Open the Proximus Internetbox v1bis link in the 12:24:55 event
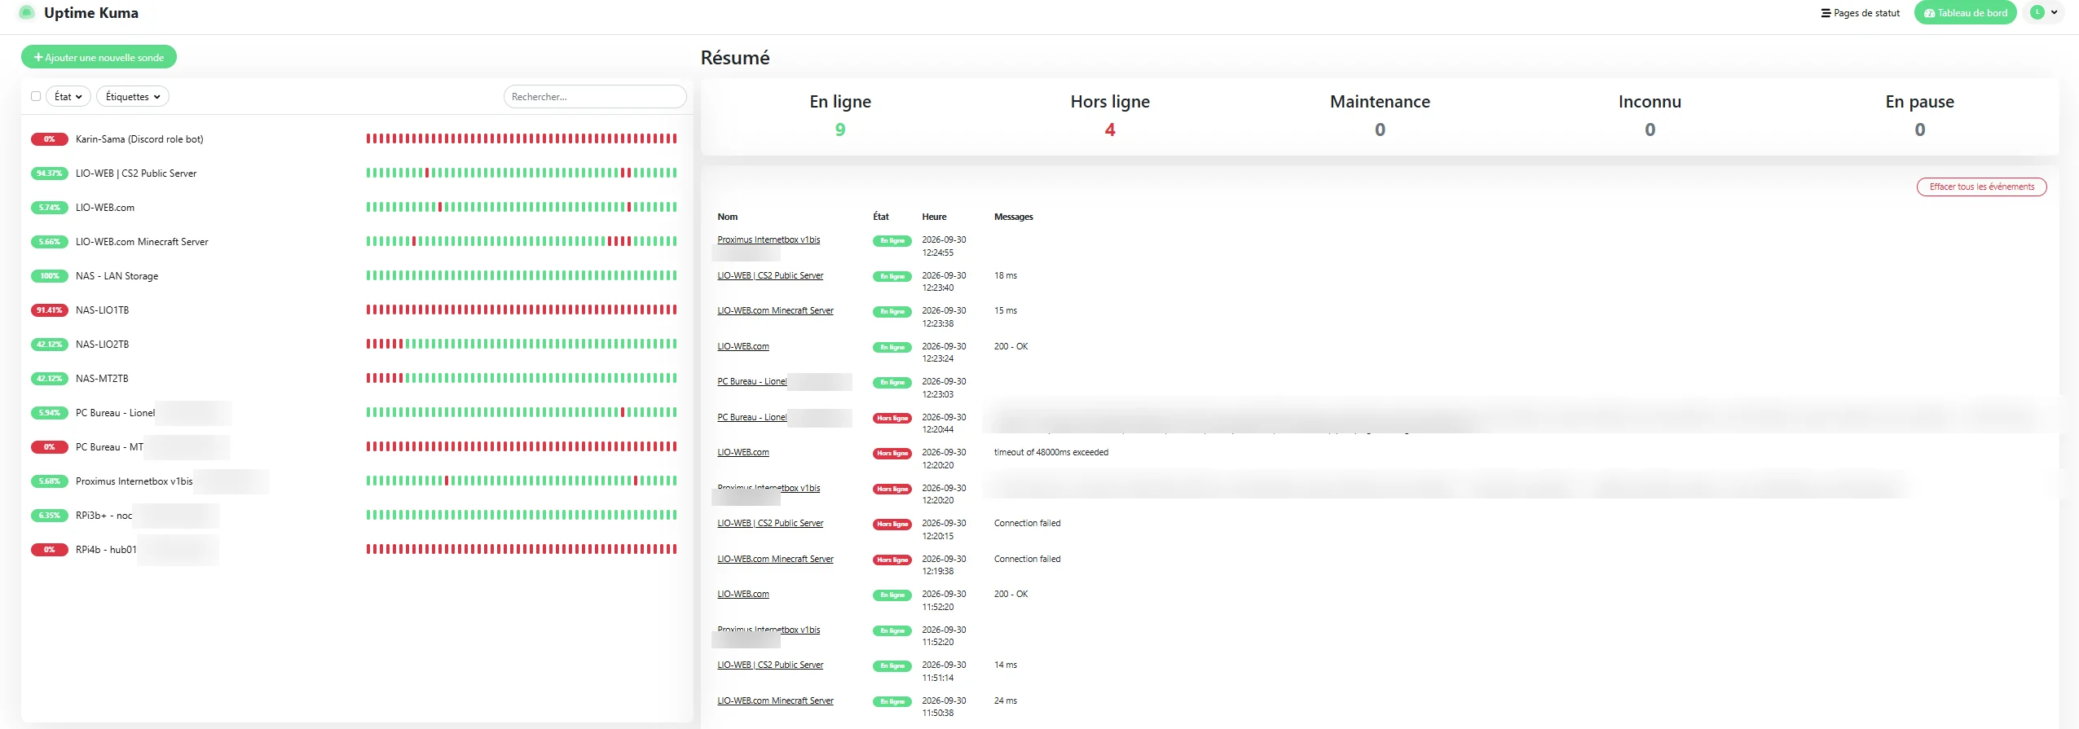This screenshot has width=2079, height=729. click(769, 240)
